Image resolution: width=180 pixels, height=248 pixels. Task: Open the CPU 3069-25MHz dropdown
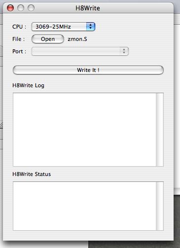63,27
